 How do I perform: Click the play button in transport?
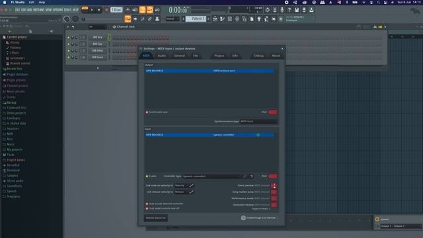92,10
